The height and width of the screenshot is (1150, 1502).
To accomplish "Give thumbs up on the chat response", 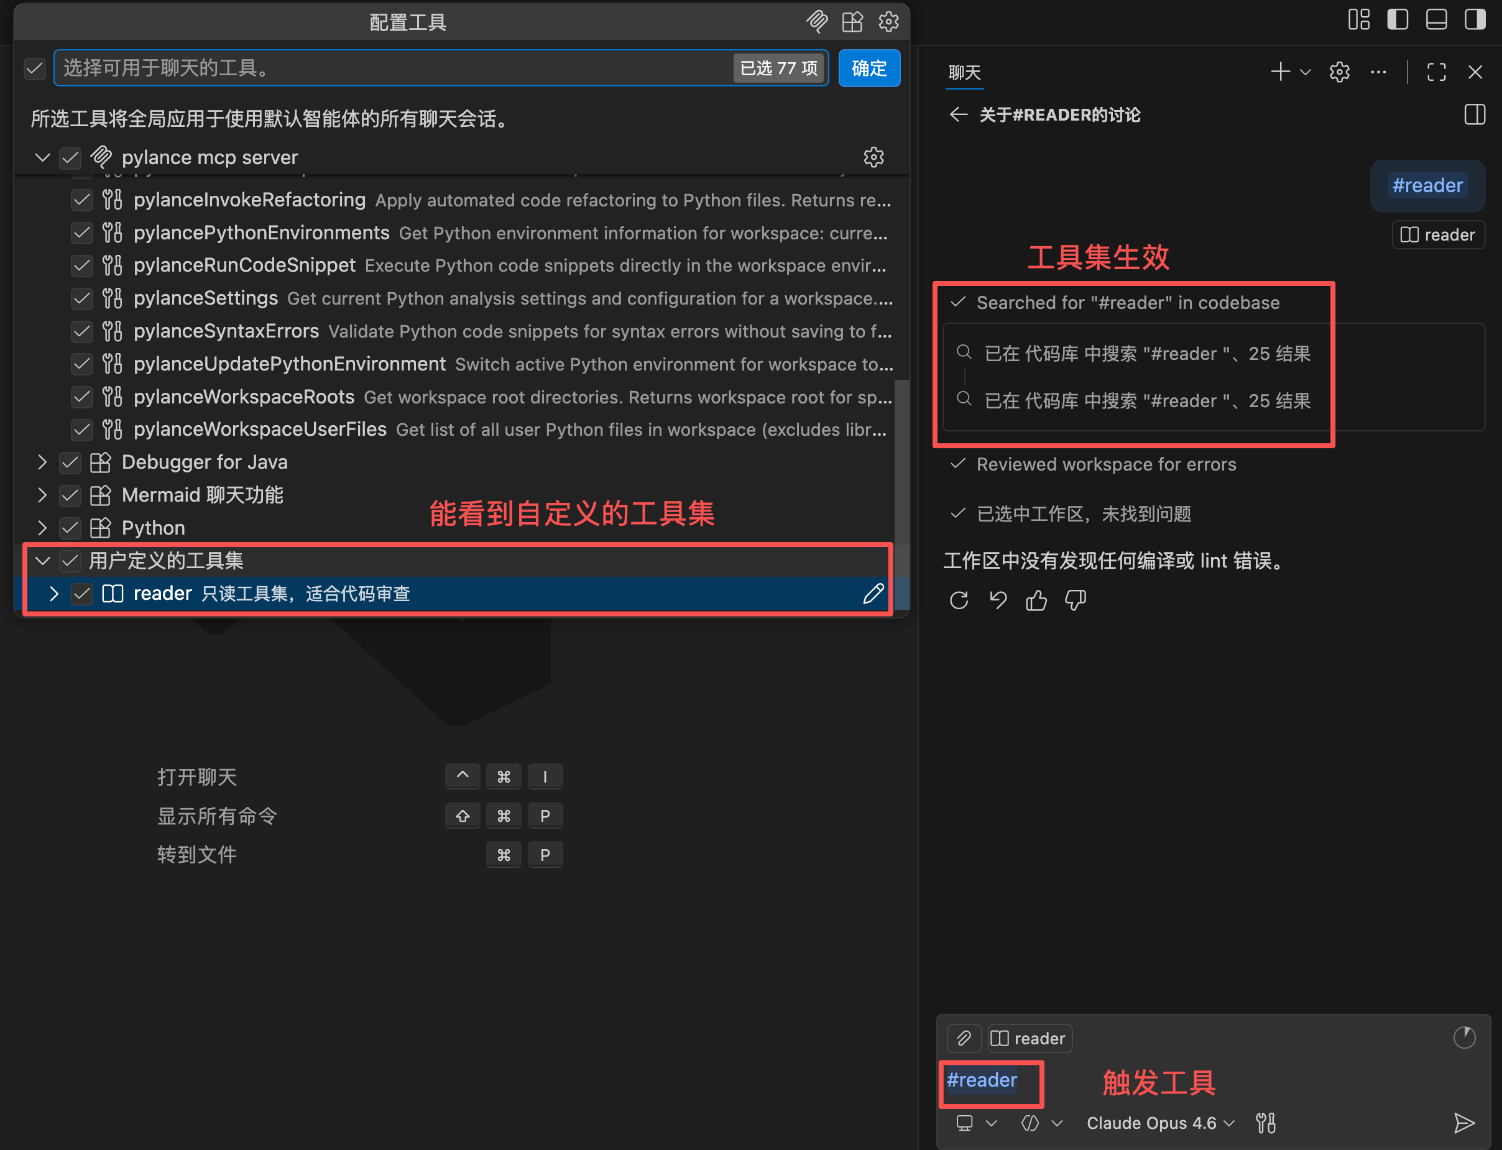I will click(1036, 600).
